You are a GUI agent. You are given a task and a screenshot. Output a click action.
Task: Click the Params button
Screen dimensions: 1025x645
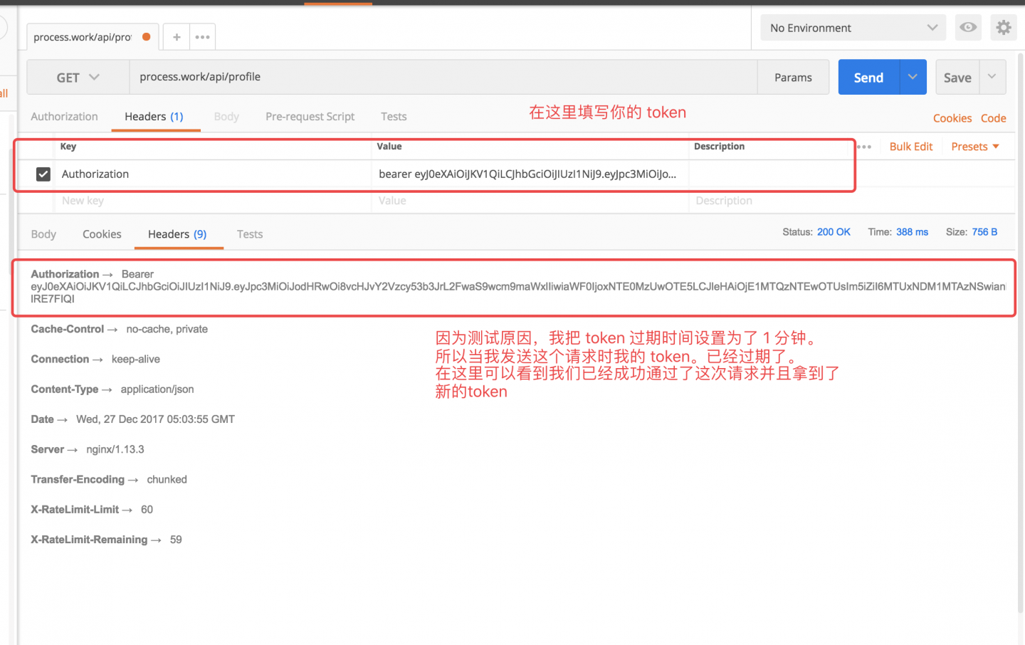(x=793, y=78)
